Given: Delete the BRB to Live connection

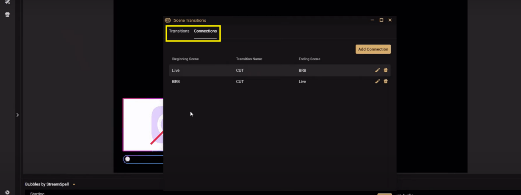Looking at the screenshot, I should [x=386, y=81].
